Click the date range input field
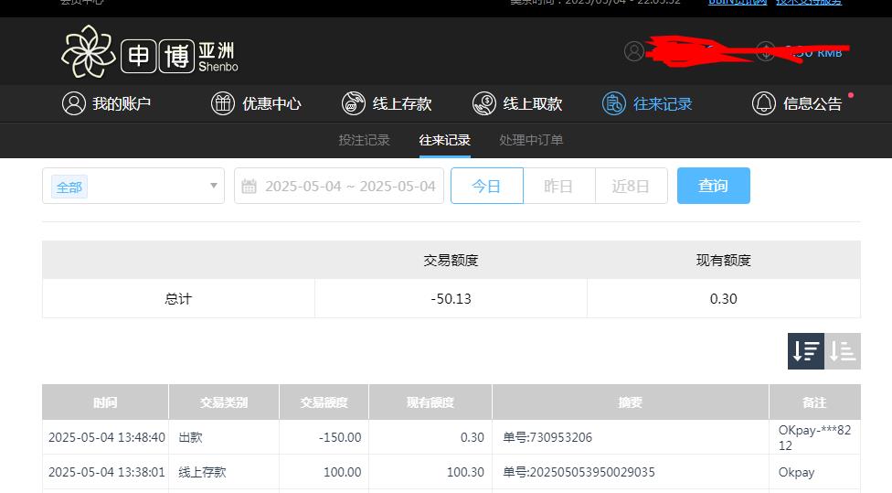The height and width of the screenshot is (493, 892). 339,186
